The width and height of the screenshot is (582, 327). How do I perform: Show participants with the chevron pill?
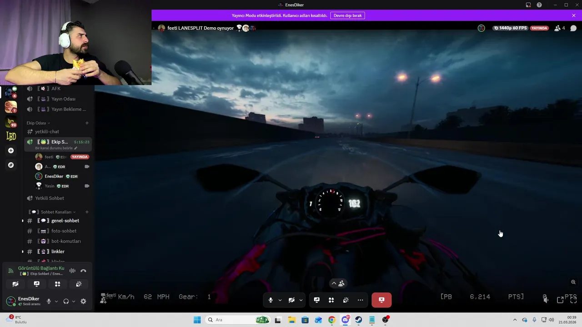pyautogui.click(x=337, y=283)
